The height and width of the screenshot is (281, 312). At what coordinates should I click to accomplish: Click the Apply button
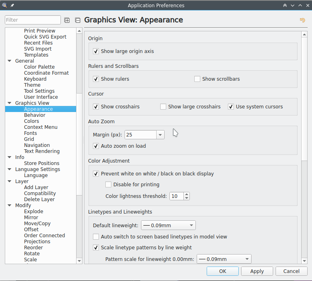[x=257, y=271]
